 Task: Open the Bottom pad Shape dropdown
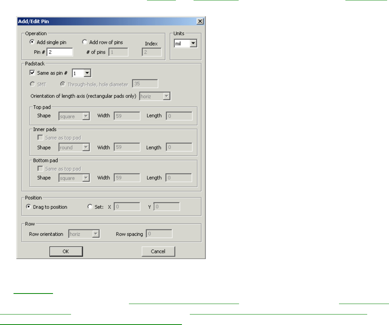[x=74, y=178]
